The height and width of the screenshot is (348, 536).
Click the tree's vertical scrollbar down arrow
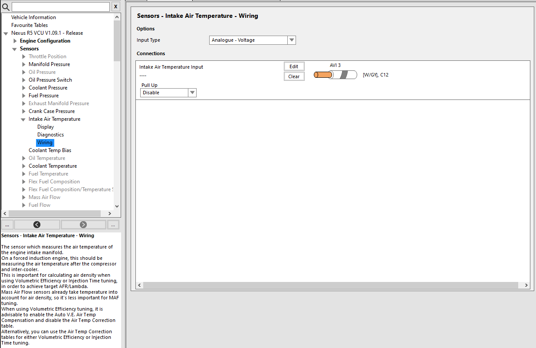tap(117, 206)
